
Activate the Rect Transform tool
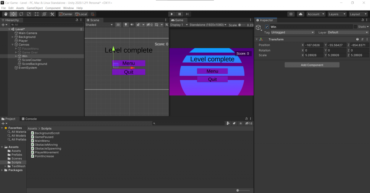36,14
